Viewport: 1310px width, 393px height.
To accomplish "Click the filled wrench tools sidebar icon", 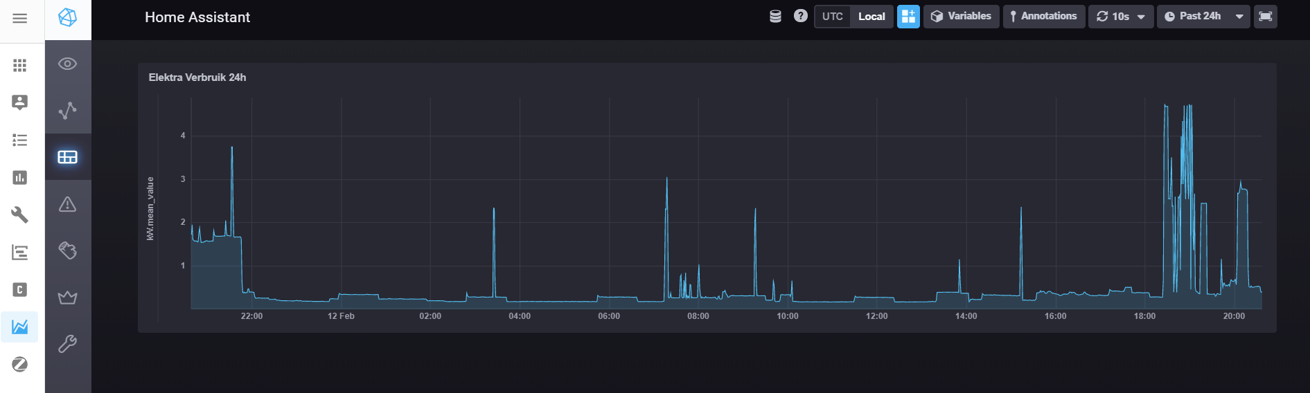I will [19, 214].
